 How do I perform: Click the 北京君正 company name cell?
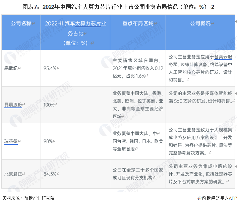point(13,174)
